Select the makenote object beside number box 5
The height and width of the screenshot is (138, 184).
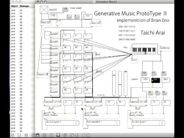pyautogui.click(x=53, y=103)
